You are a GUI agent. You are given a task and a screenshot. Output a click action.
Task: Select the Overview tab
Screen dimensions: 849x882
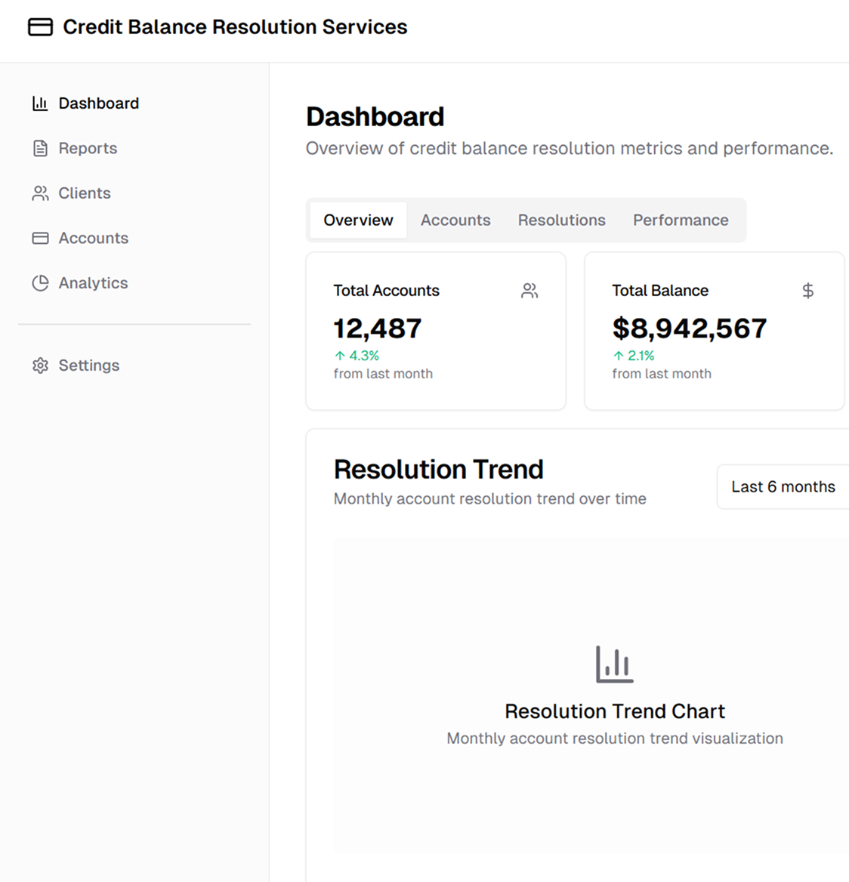pos(358,220)
